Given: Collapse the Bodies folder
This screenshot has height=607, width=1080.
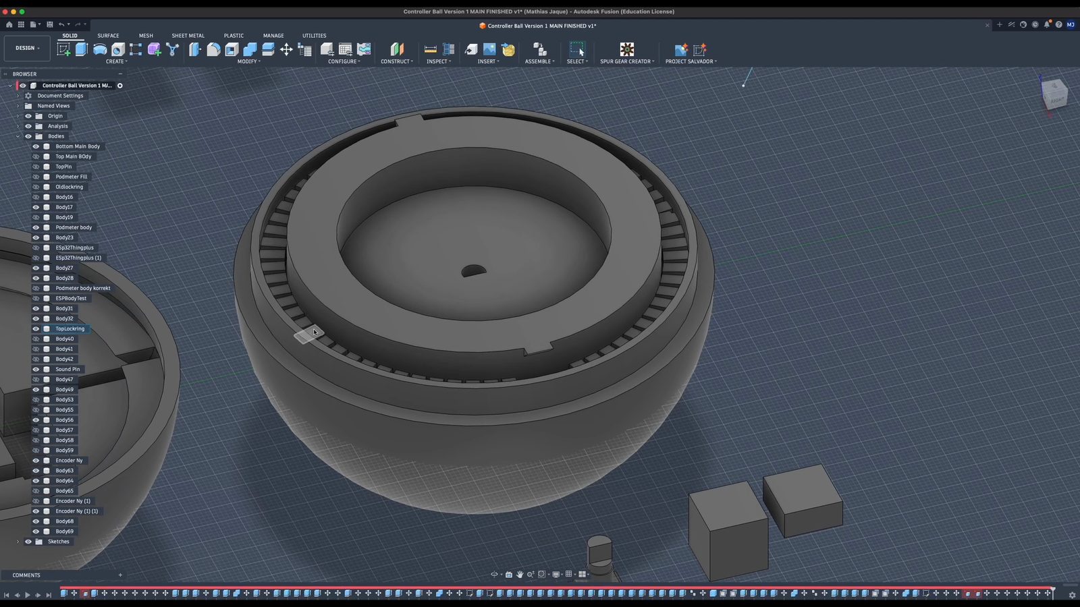Looking at the screenshot, I should point(18,136).
